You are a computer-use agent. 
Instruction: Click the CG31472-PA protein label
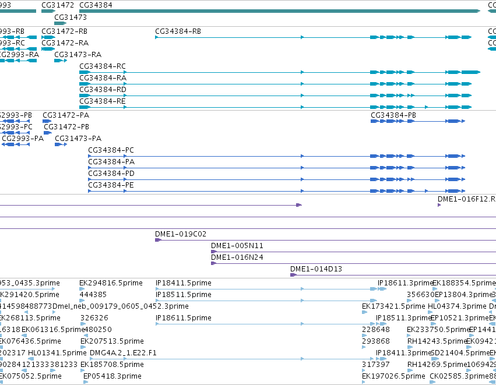(66, 115)
